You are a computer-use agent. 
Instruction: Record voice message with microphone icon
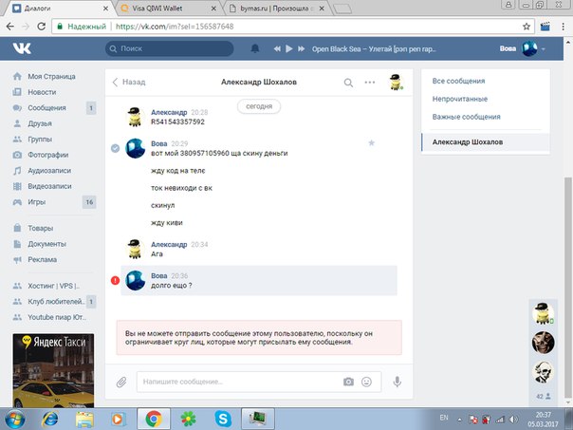[x=397, y=382]
